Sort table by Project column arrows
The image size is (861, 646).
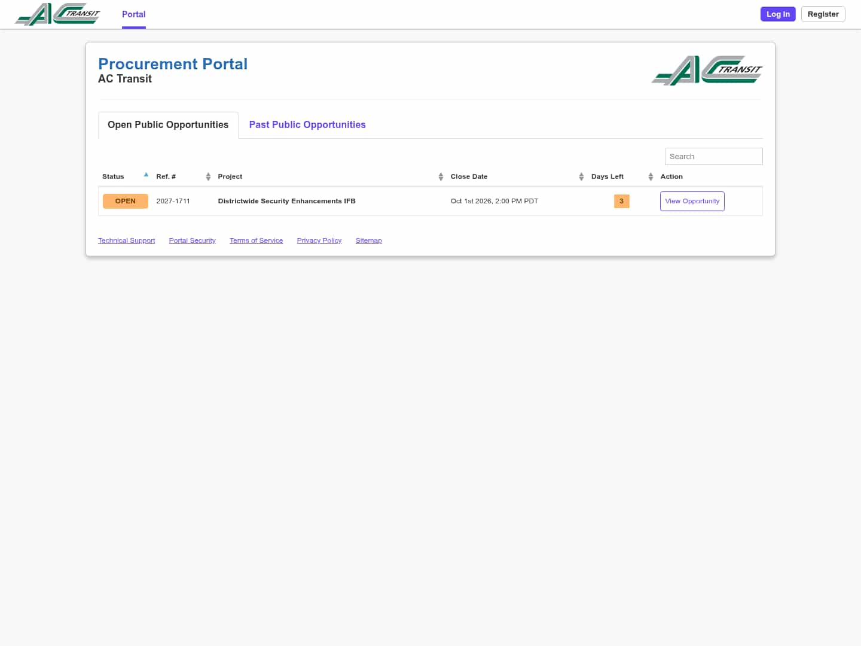[x=441, y=176]
